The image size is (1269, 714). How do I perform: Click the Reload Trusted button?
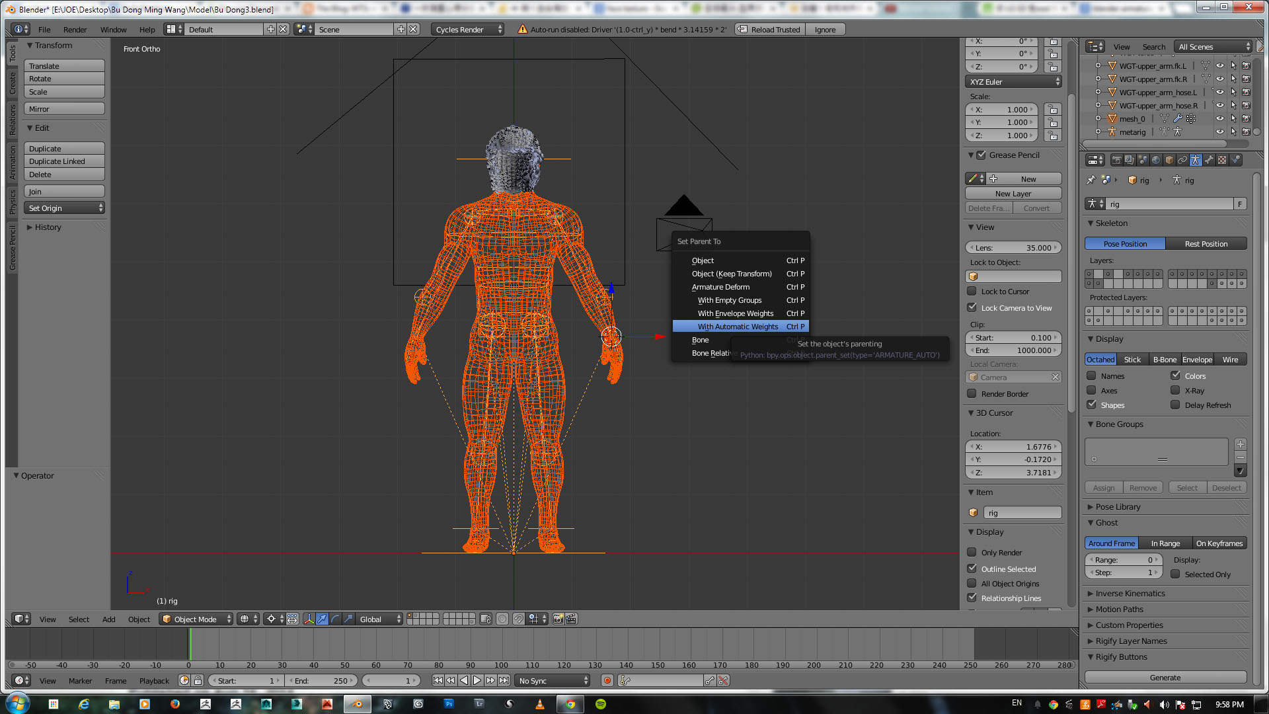[769, 30]
